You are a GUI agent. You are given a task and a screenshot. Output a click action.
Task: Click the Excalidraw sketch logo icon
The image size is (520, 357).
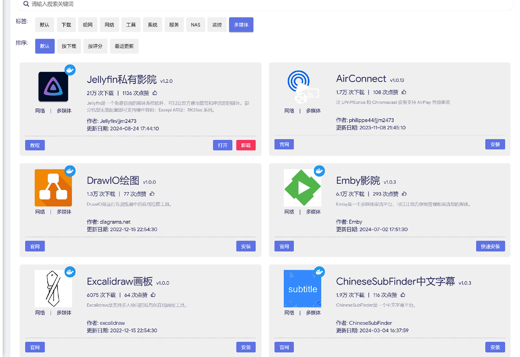[x=53, y=289]
